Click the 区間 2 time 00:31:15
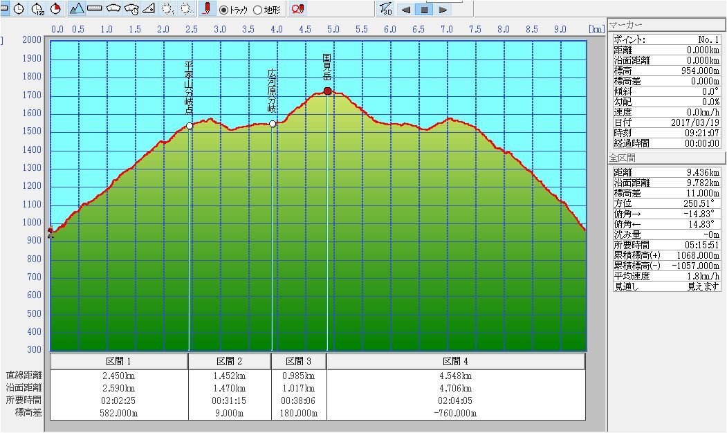 click(x=230, y=401)
